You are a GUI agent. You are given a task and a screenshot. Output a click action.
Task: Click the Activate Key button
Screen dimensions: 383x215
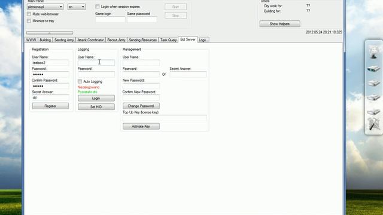(141, 126)
